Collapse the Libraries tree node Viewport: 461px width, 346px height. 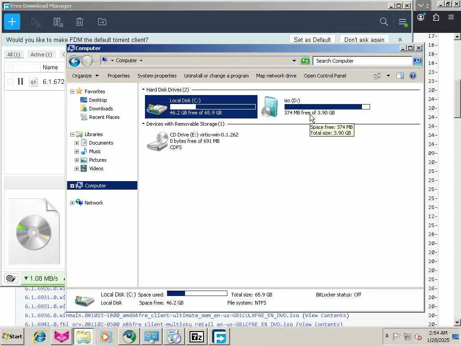(72, 134)
